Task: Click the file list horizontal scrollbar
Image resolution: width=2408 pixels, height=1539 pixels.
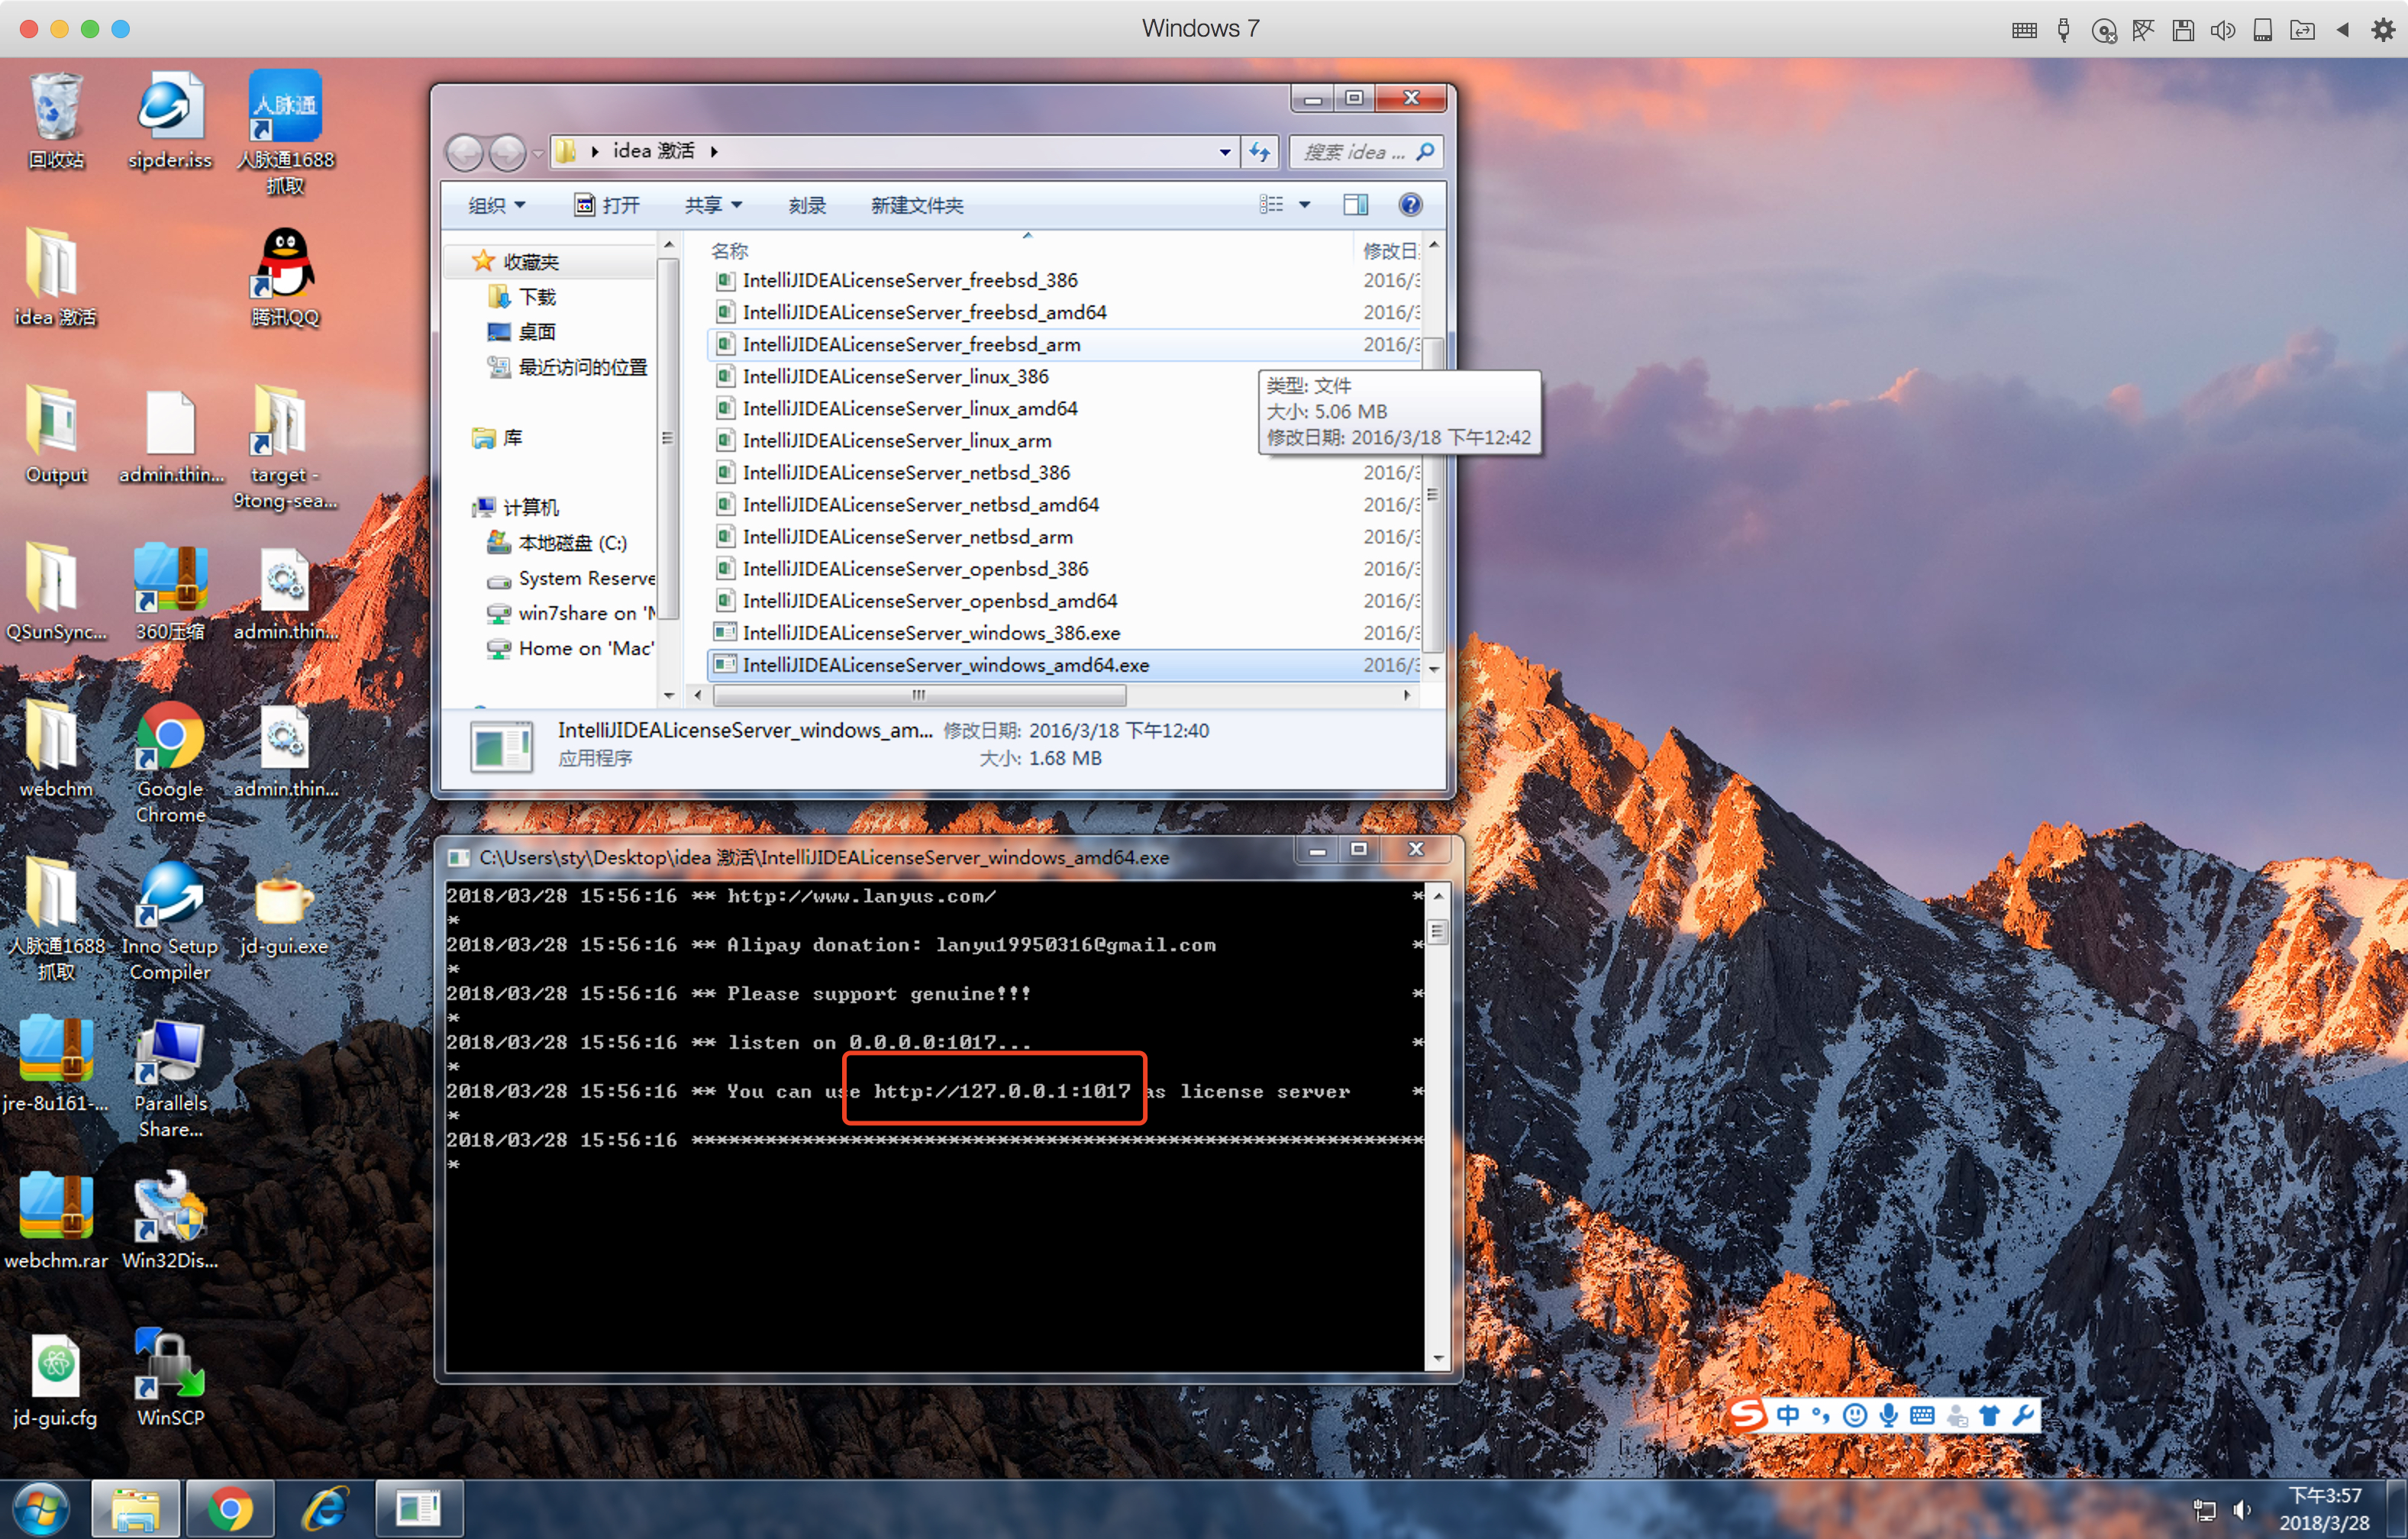Action: pyautogui.click(x=919, y=695)
